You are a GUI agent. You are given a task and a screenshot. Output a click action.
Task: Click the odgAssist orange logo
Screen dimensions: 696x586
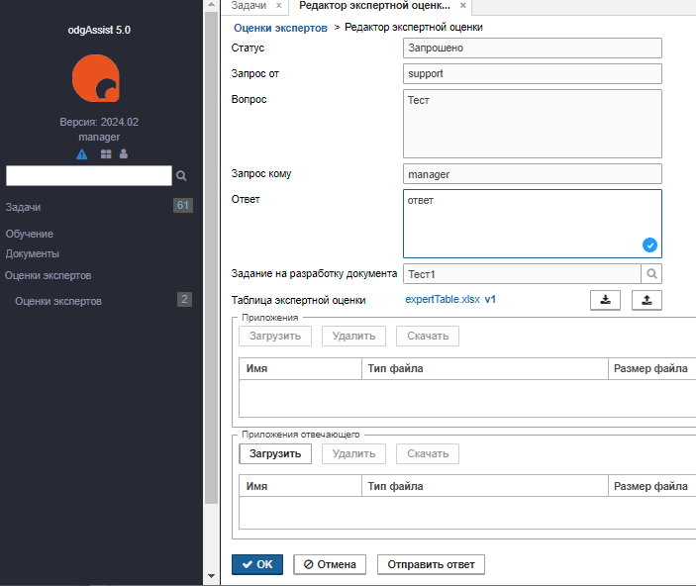96,78
